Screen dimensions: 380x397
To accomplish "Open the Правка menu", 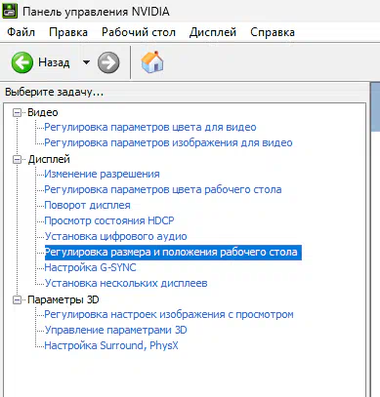I will (x=68, y=32).
